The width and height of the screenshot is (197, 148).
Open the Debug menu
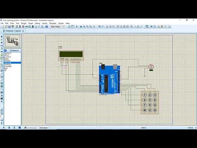click(37, 23)
